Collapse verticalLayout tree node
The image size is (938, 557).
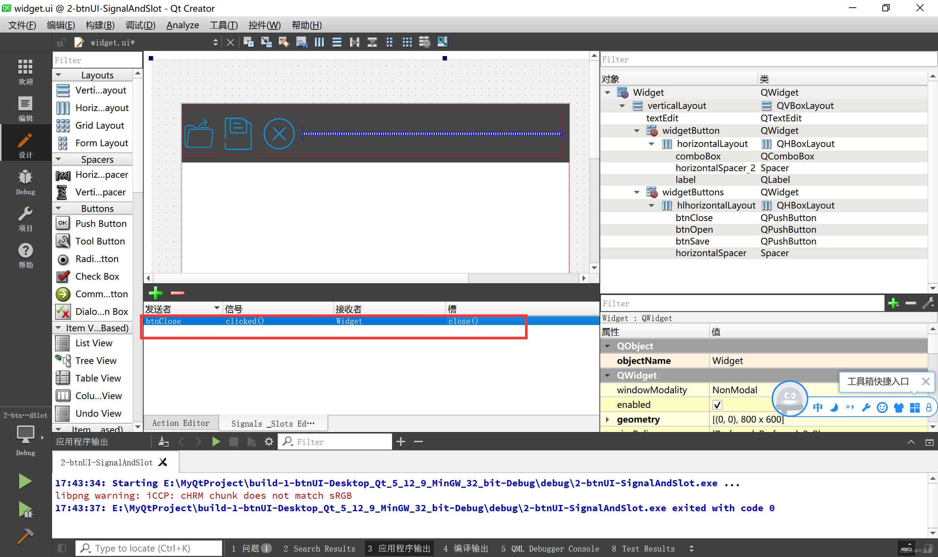click(622, 106)
